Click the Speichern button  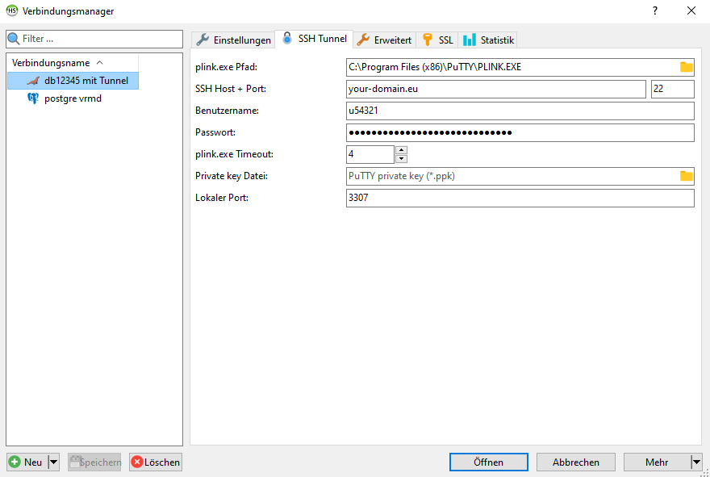point(94,462)
